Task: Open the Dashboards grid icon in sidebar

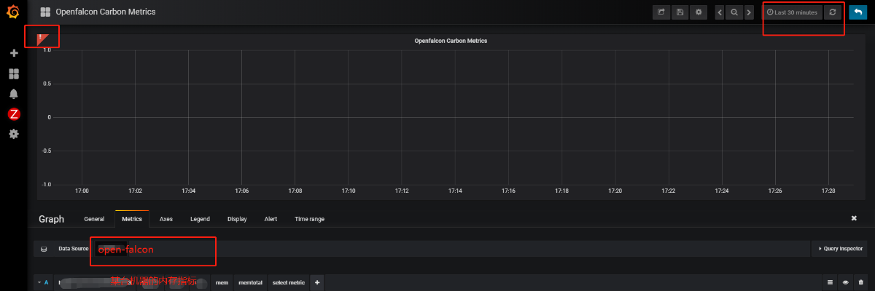Action: pos(13,74)
